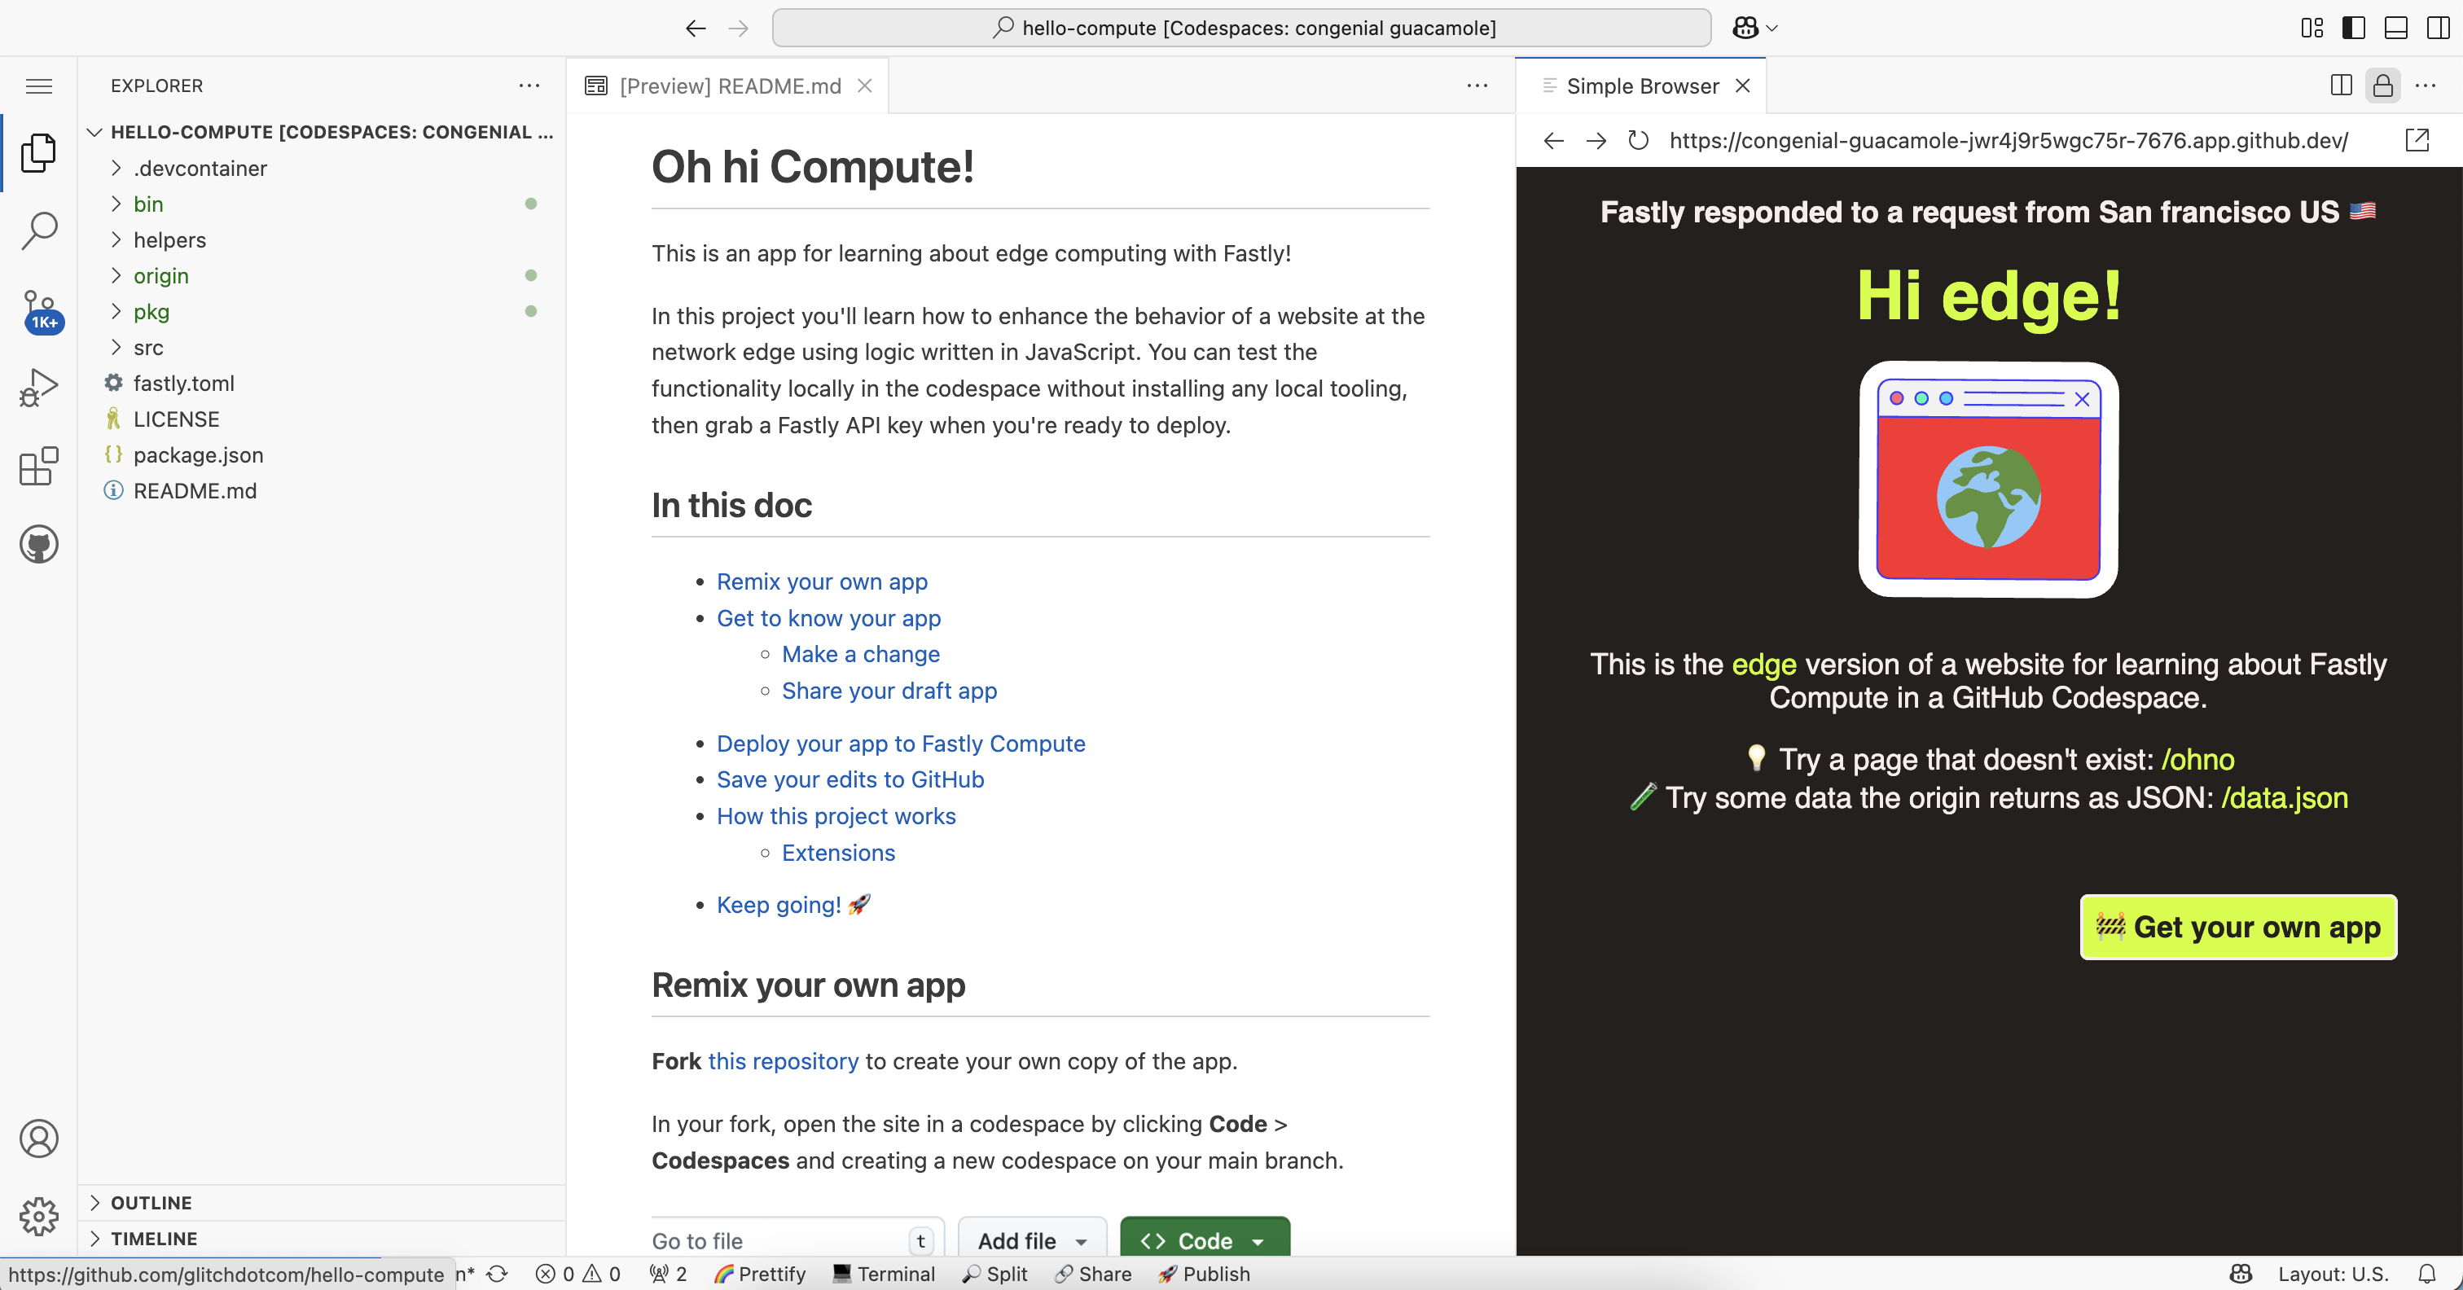The image size is (2463, 1290).
Task: Synchronize changes from the status bar
Action: click(496, 1274)
